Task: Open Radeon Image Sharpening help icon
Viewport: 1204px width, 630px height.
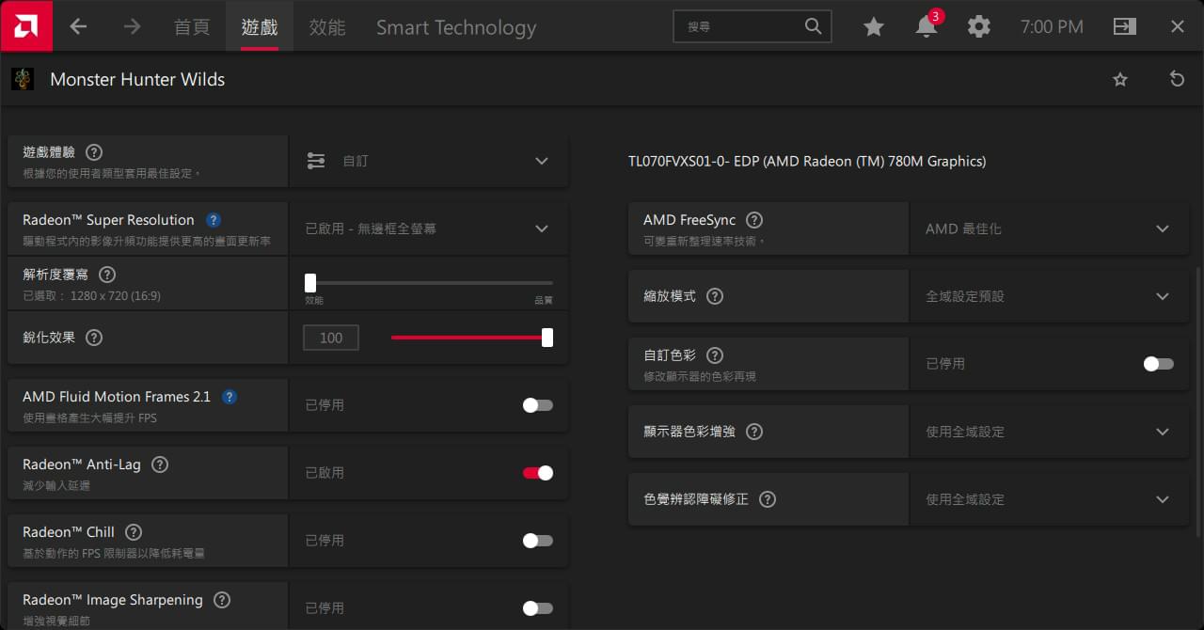Action: [x=221, y=600]
